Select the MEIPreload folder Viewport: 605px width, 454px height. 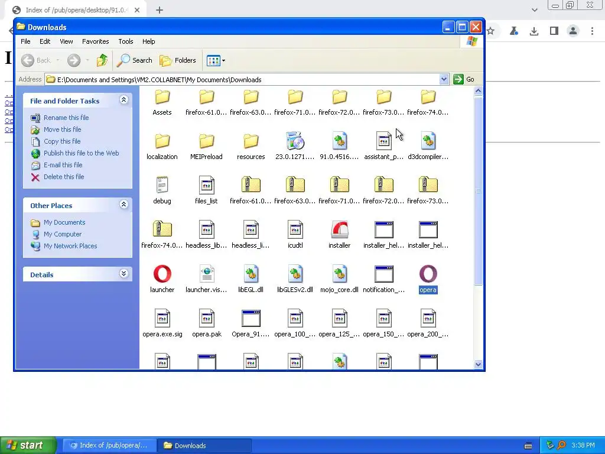point(206,141)
